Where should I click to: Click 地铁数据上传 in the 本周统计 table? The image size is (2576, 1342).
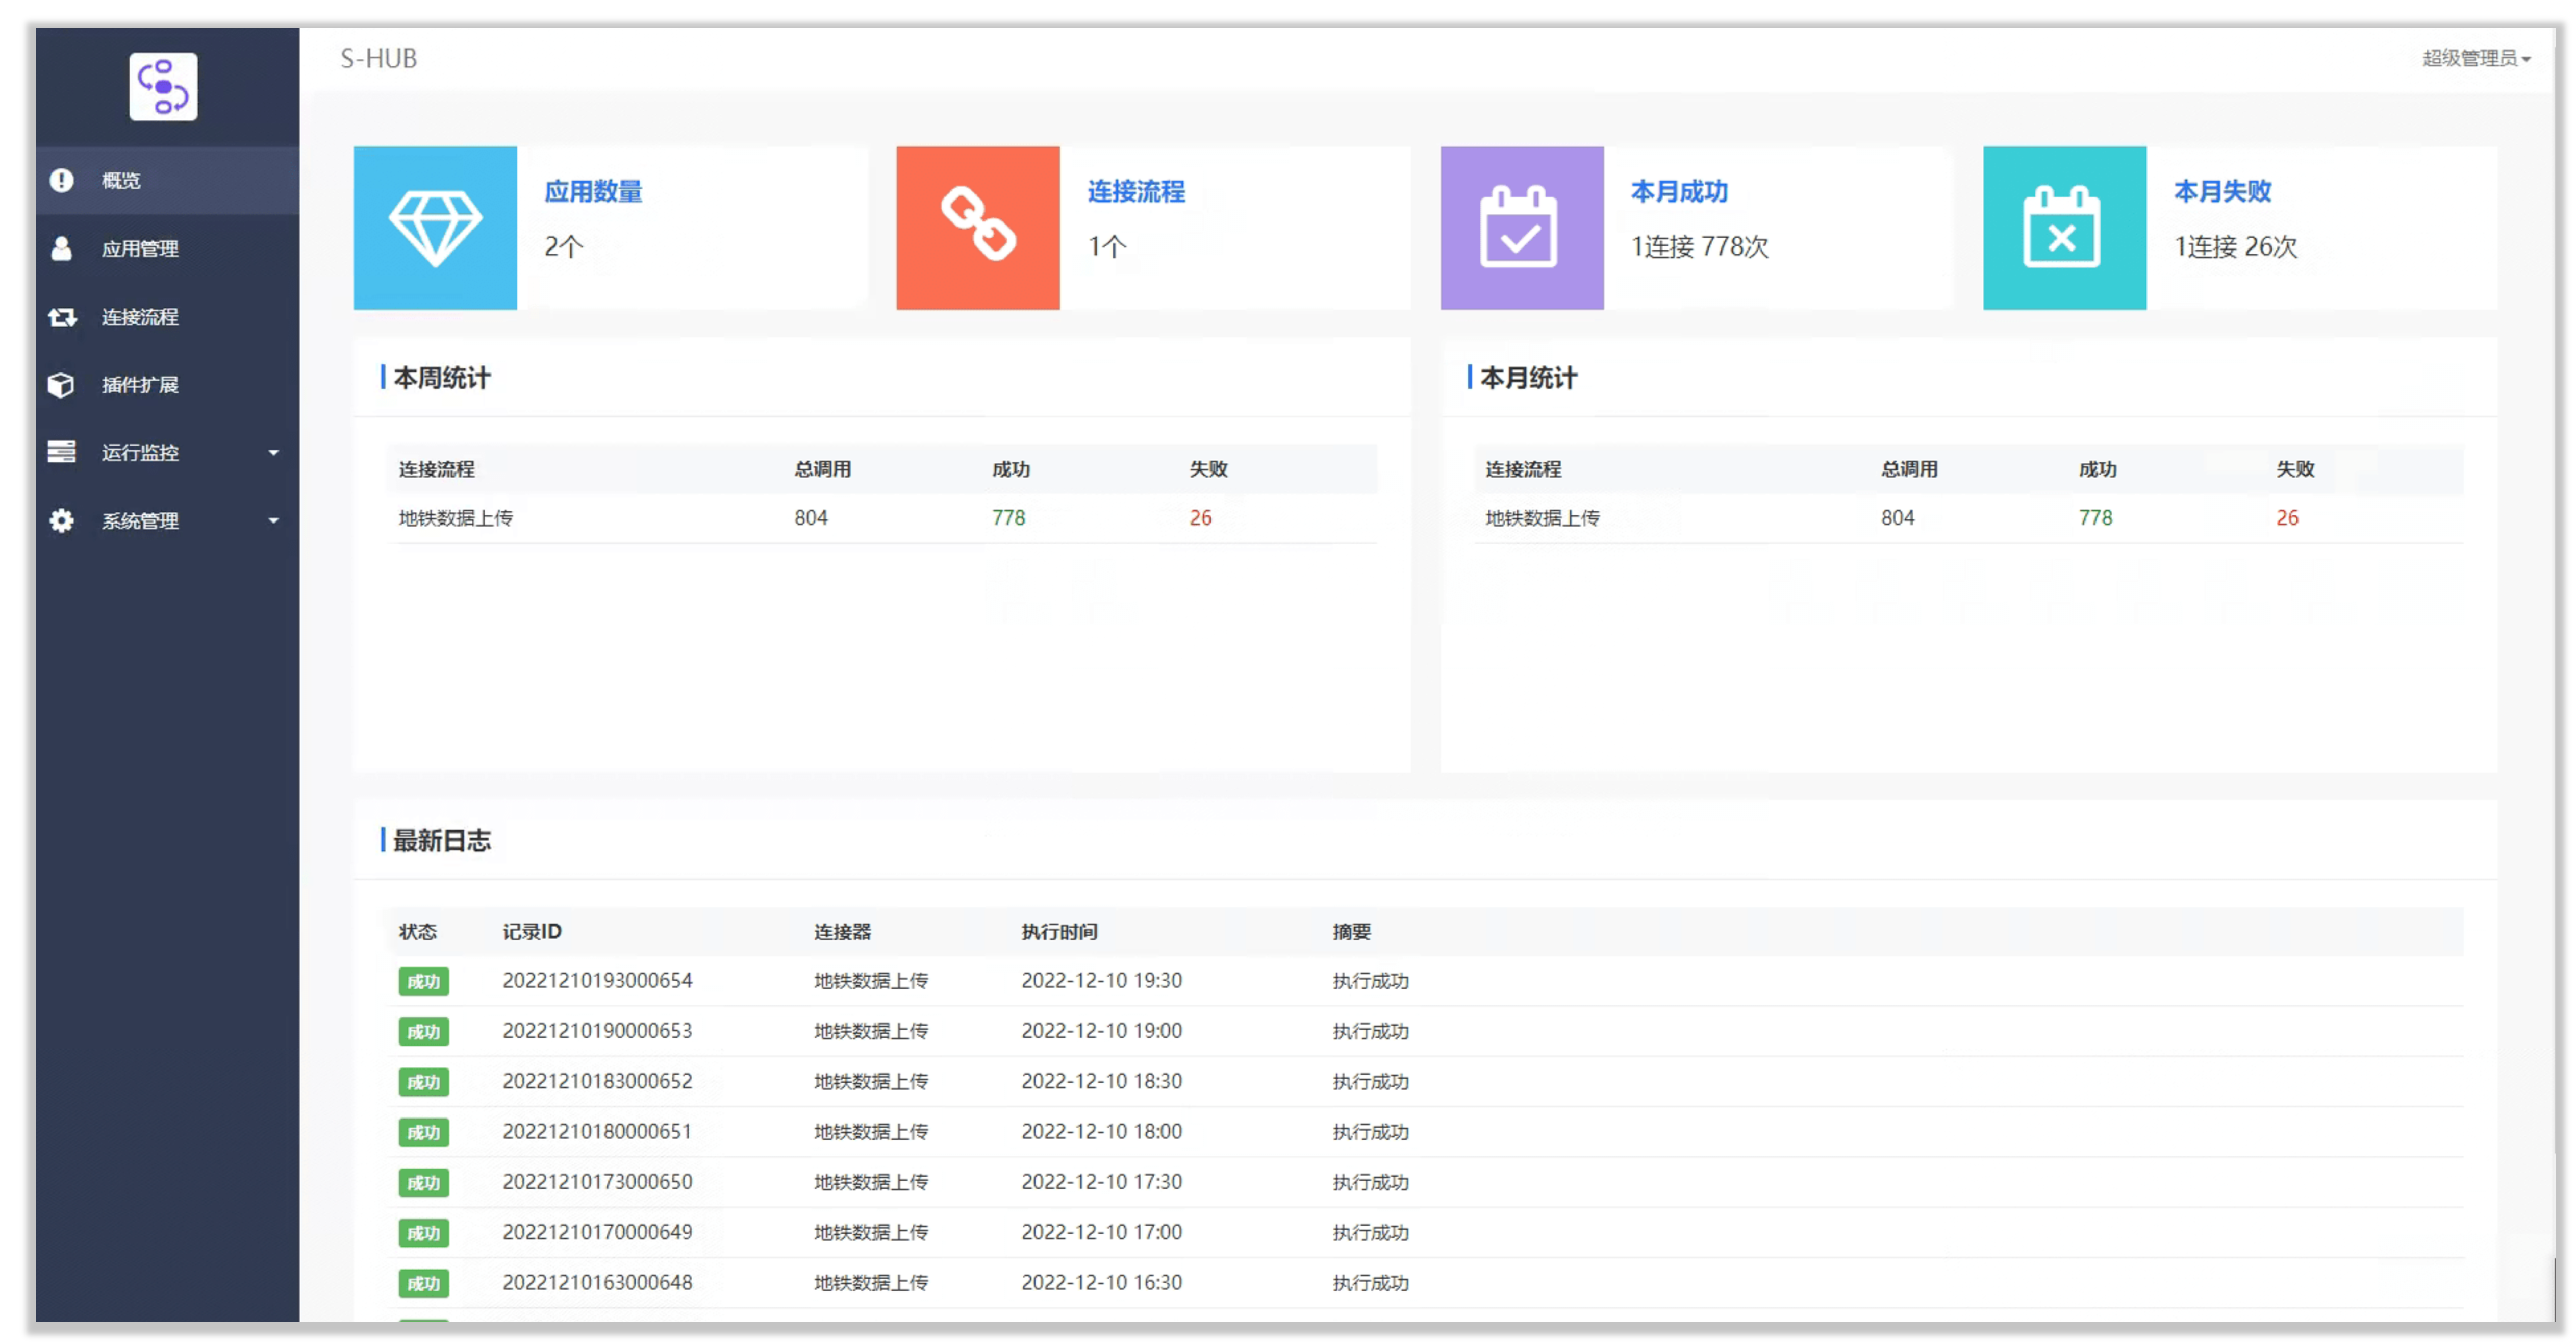point(456,518)
